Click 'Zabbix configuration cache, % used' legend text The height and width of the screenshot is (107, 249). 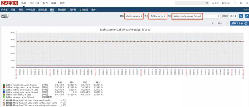coord(22,87)
